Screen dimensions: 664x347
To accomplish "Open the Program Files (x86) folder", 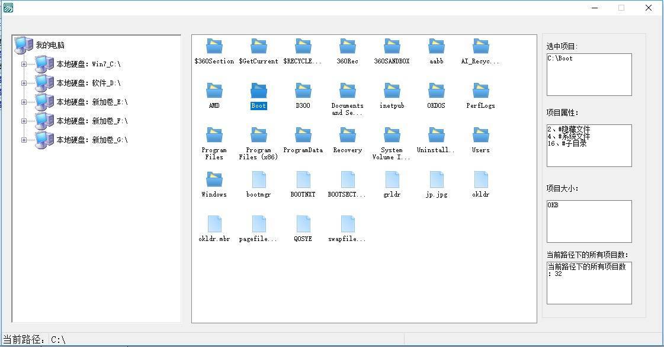I will click(259, 136).
